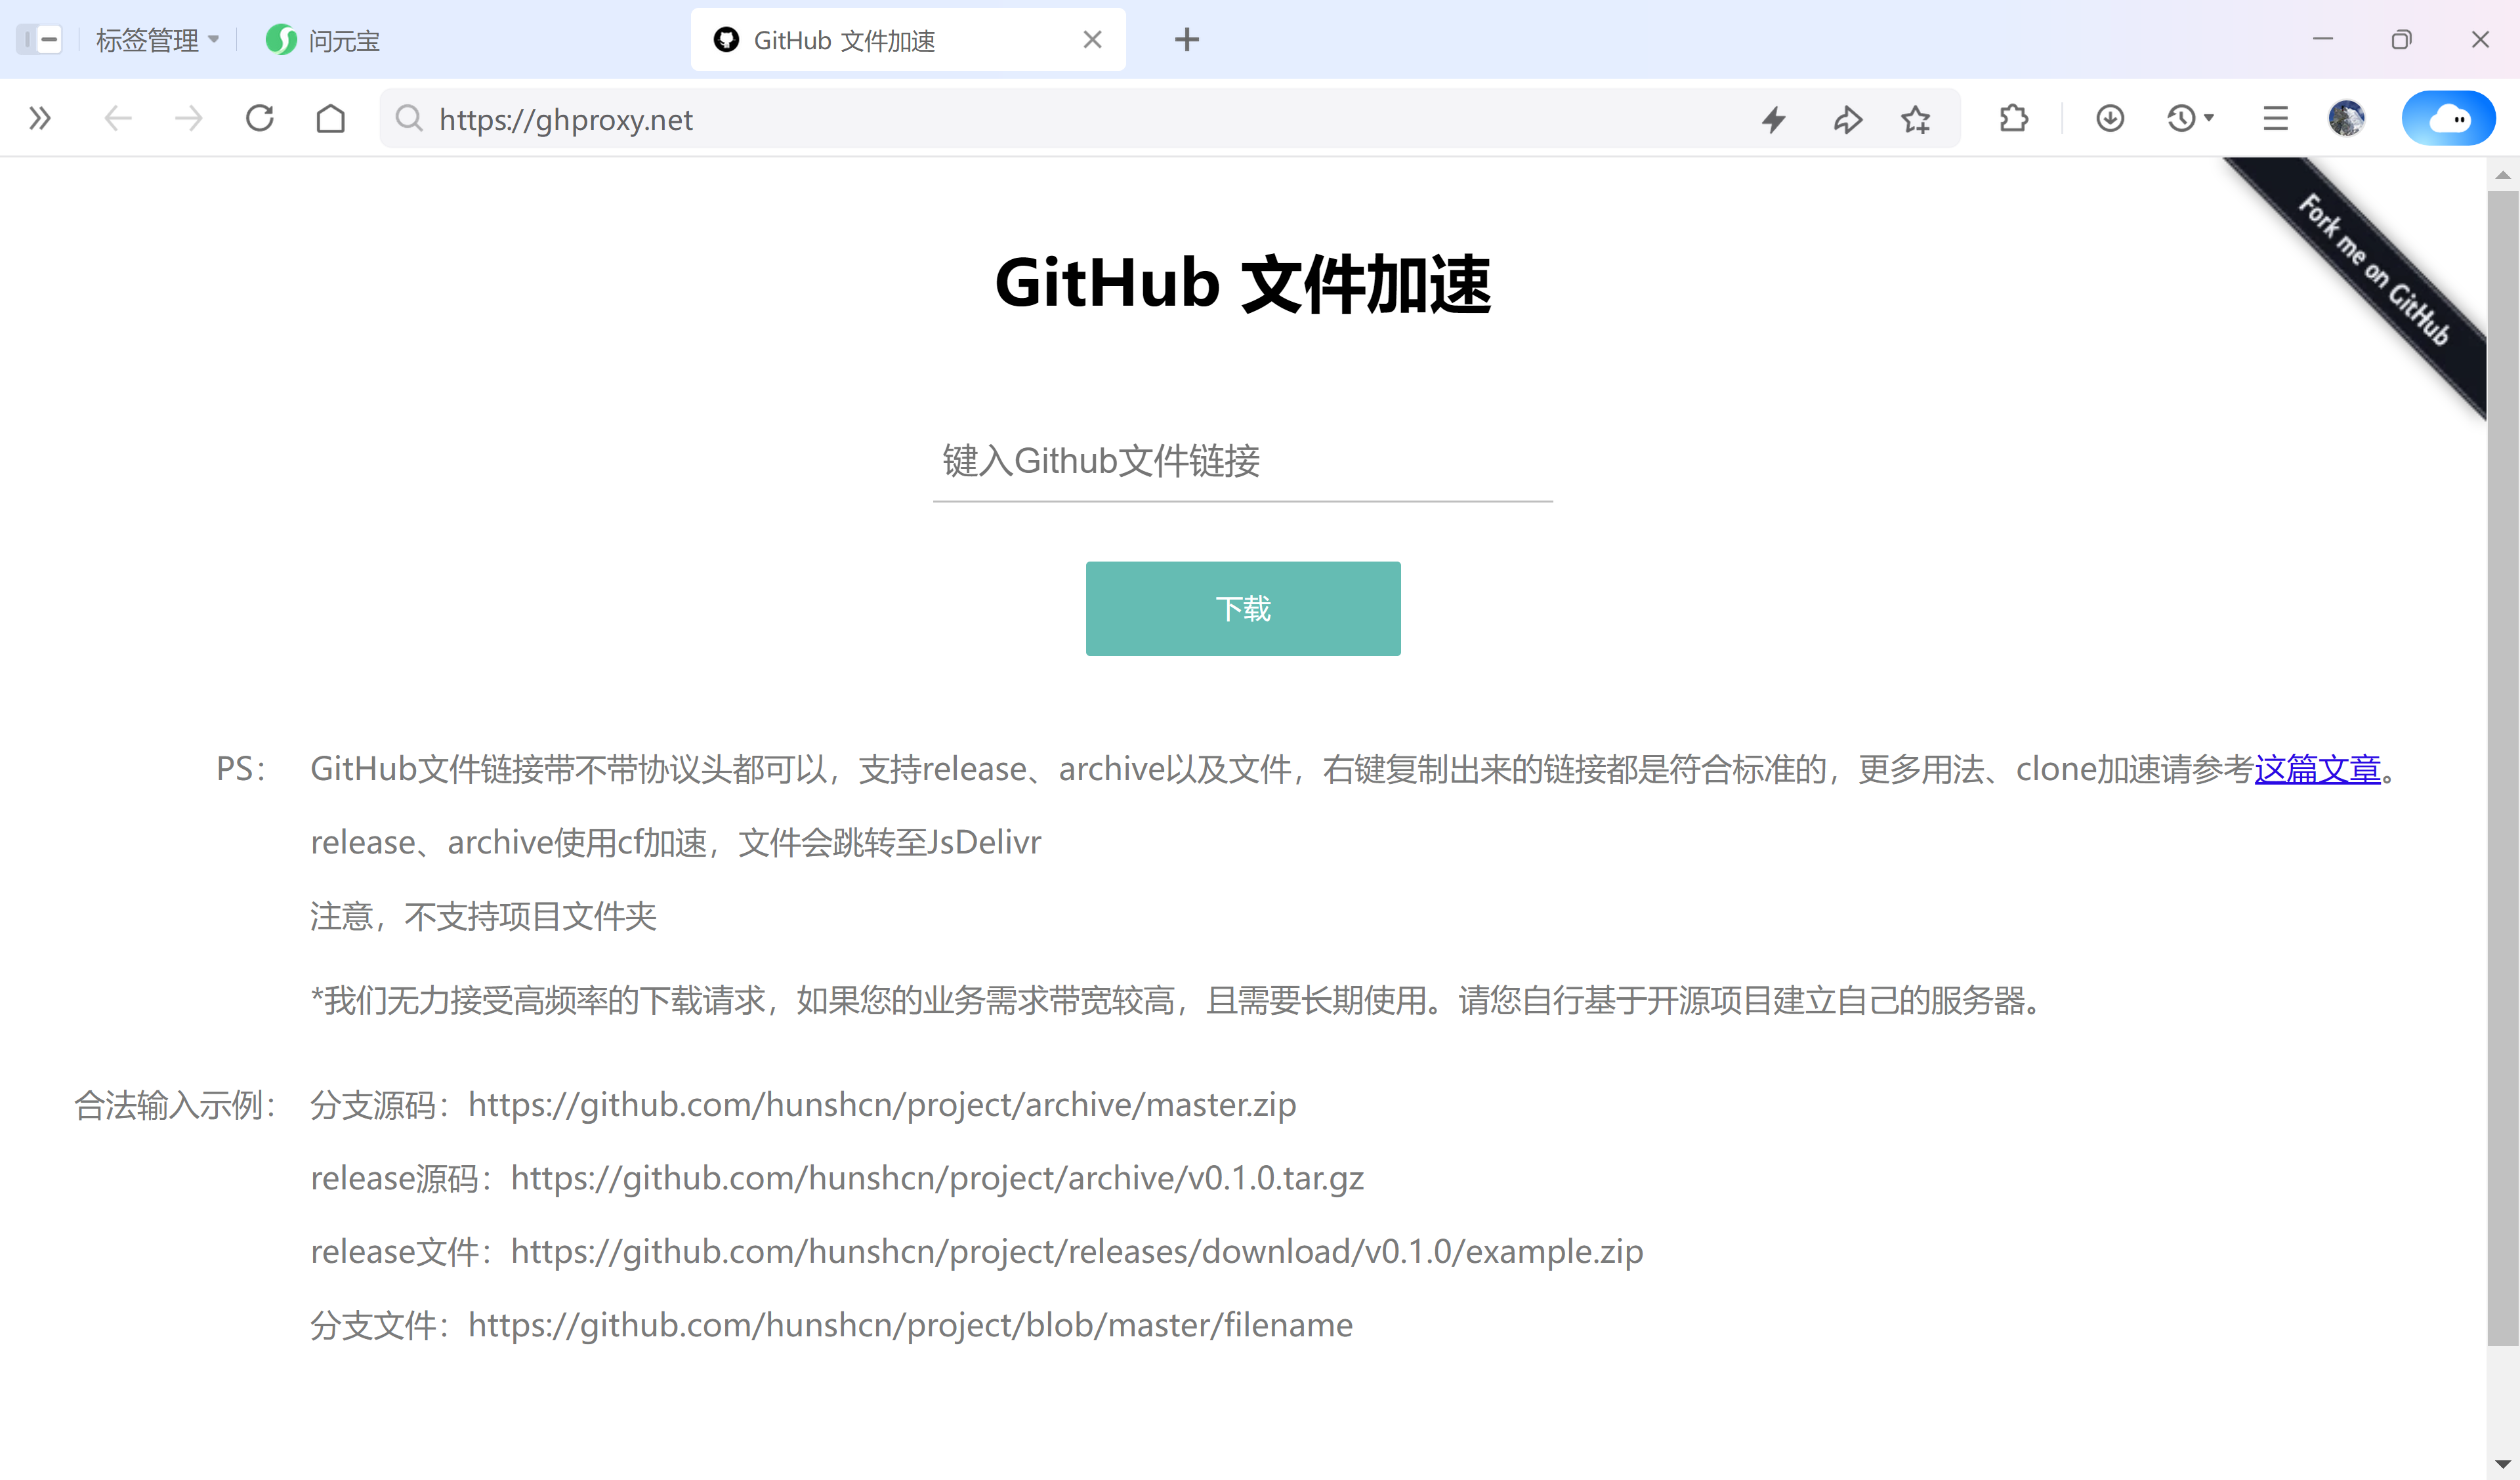Share the page with arrow icon
This screenshot has height=1480, width=2520.
click(x=1847, y=119)
